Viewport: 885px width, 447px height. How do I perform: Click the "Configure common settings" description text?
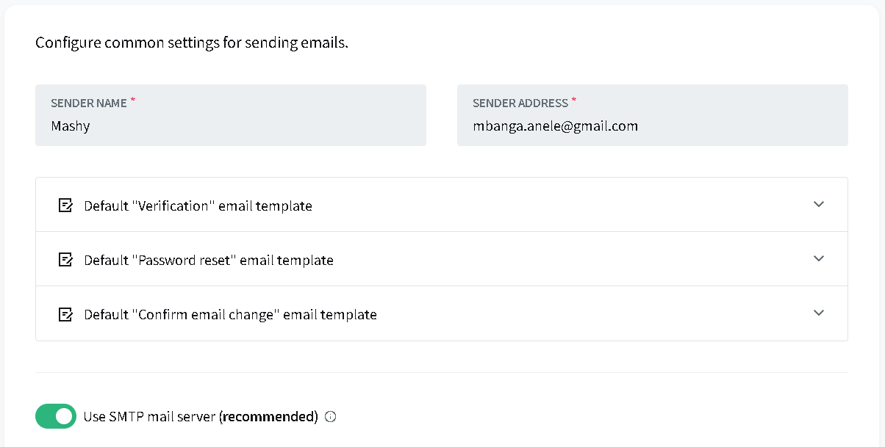[x=191, y=43]
